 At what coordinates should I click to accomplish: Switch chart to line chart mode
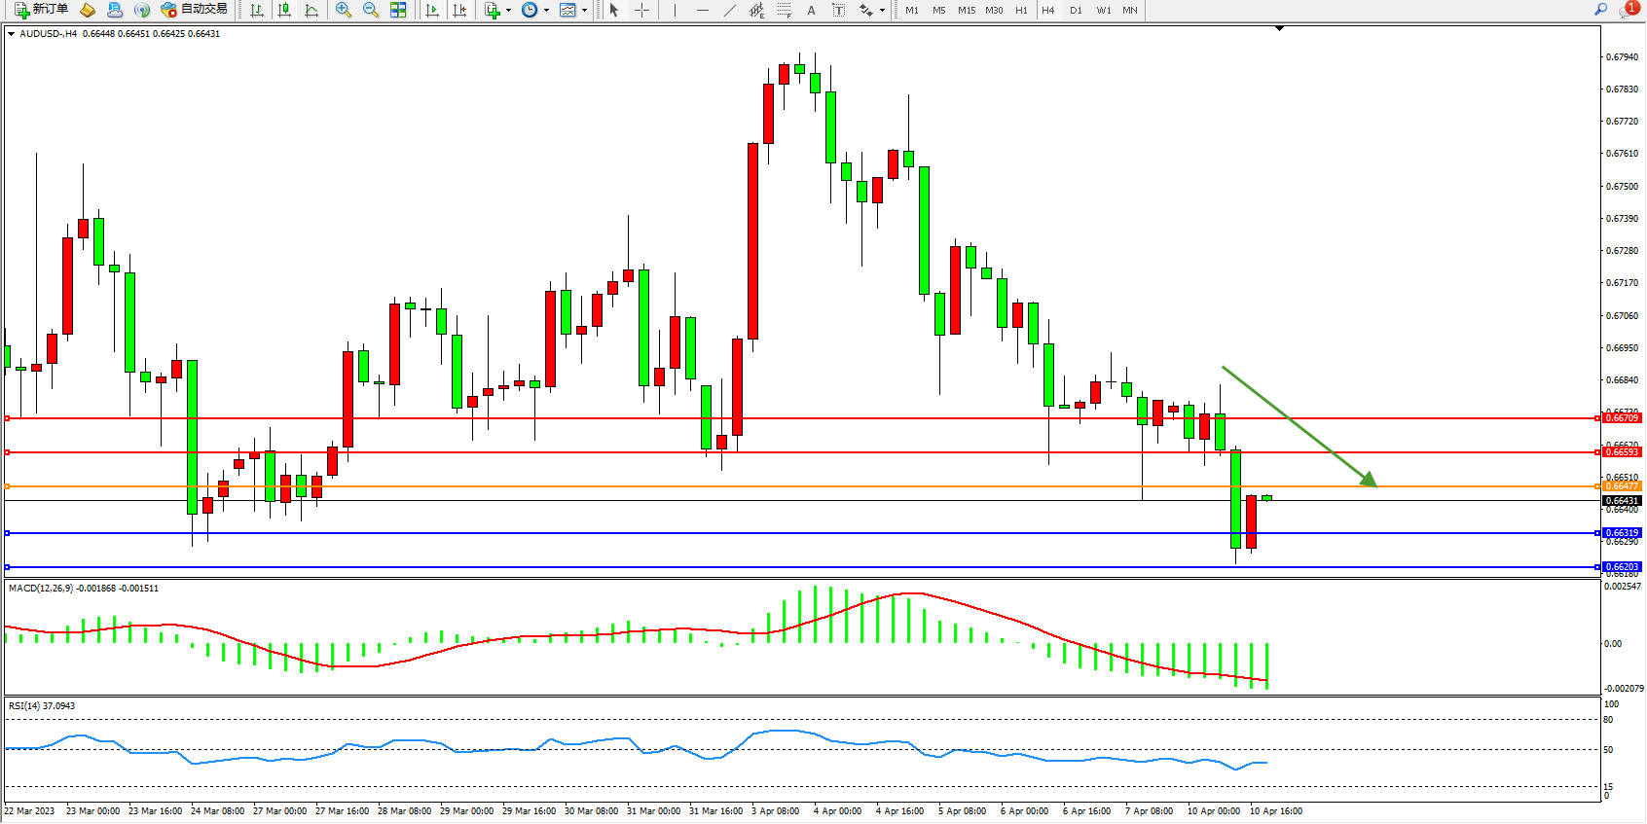click(311, 10)
